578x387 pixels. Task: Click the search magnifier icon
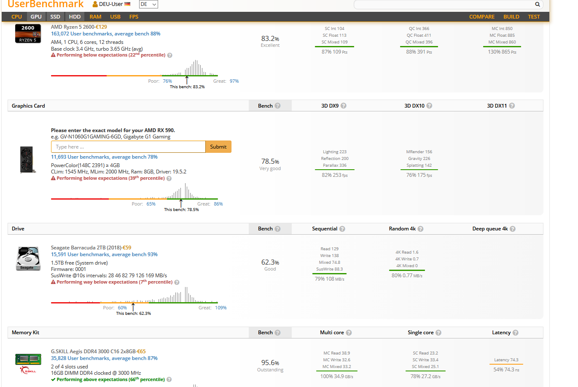[x=537, y=4]
